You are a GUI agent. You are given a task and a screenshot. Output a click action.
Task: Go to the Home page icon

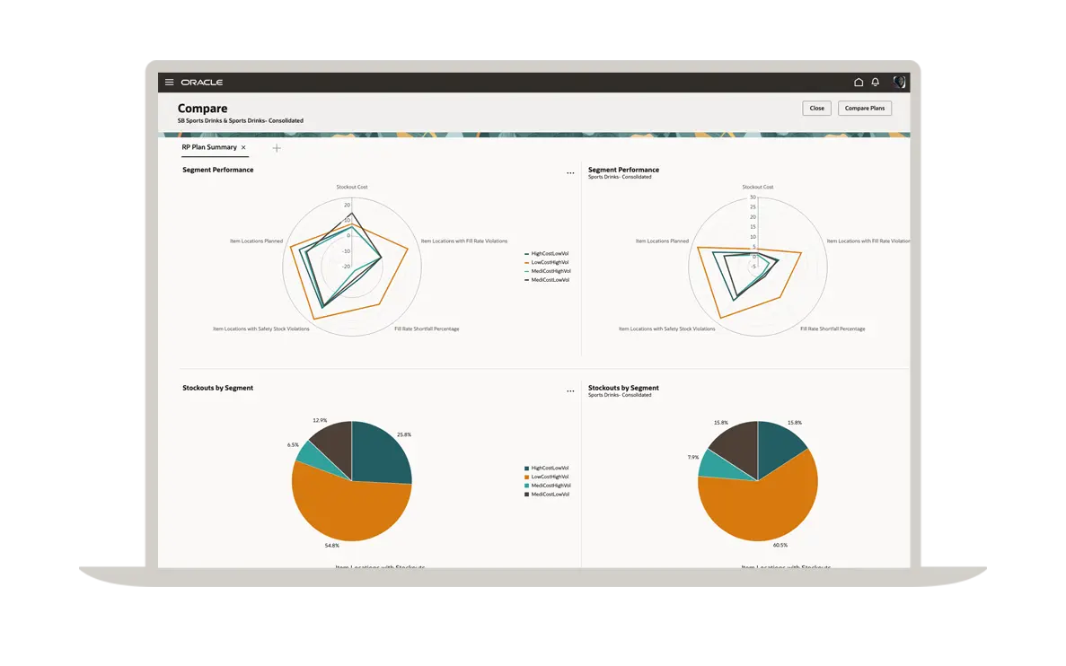click(x=859, y=83)
